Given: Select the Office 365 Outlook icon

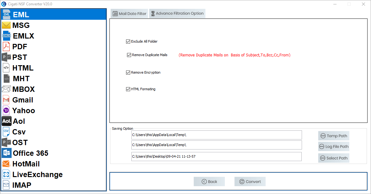Looking at the screenshot, I should (x=7, y=153).
